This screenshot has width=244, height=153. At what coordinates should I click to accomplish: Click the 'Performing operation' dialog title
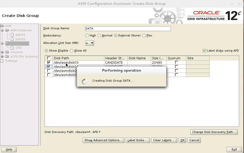coord(122,71)
